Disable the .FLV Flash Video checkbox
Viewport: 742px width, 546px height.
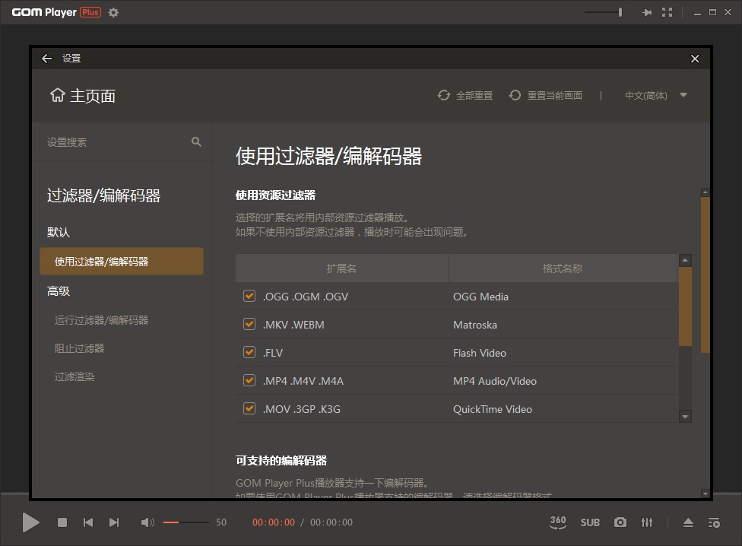249,353
